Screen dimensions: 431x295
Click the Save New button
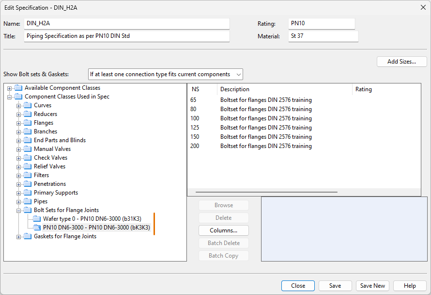tap(372, 286)
